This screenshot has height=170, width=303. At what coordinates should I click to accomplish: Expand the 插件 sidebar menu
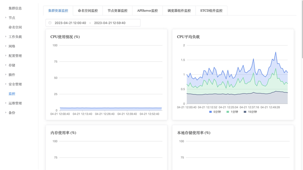(12, 75)
